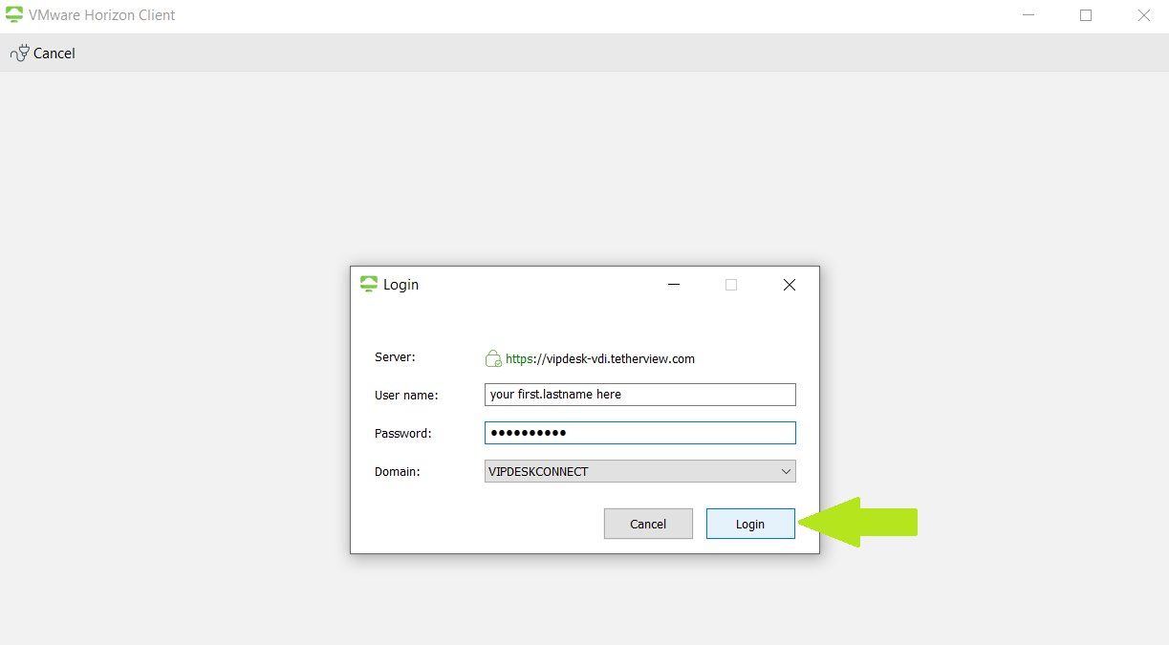Click the Horizon icon in the Login dialog title bar
1169x645 pixels.
[x=369, y=285]
